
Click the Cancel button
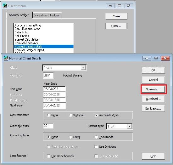153,80
